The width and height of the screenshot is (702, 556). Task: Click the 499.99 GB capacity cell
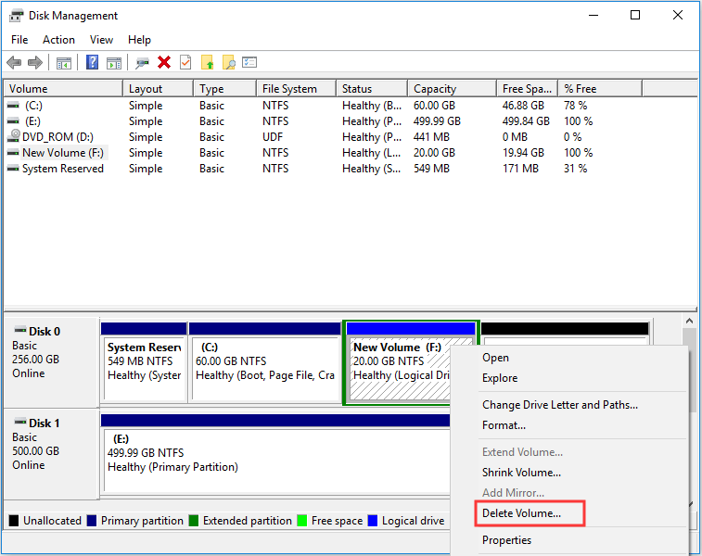437,121
